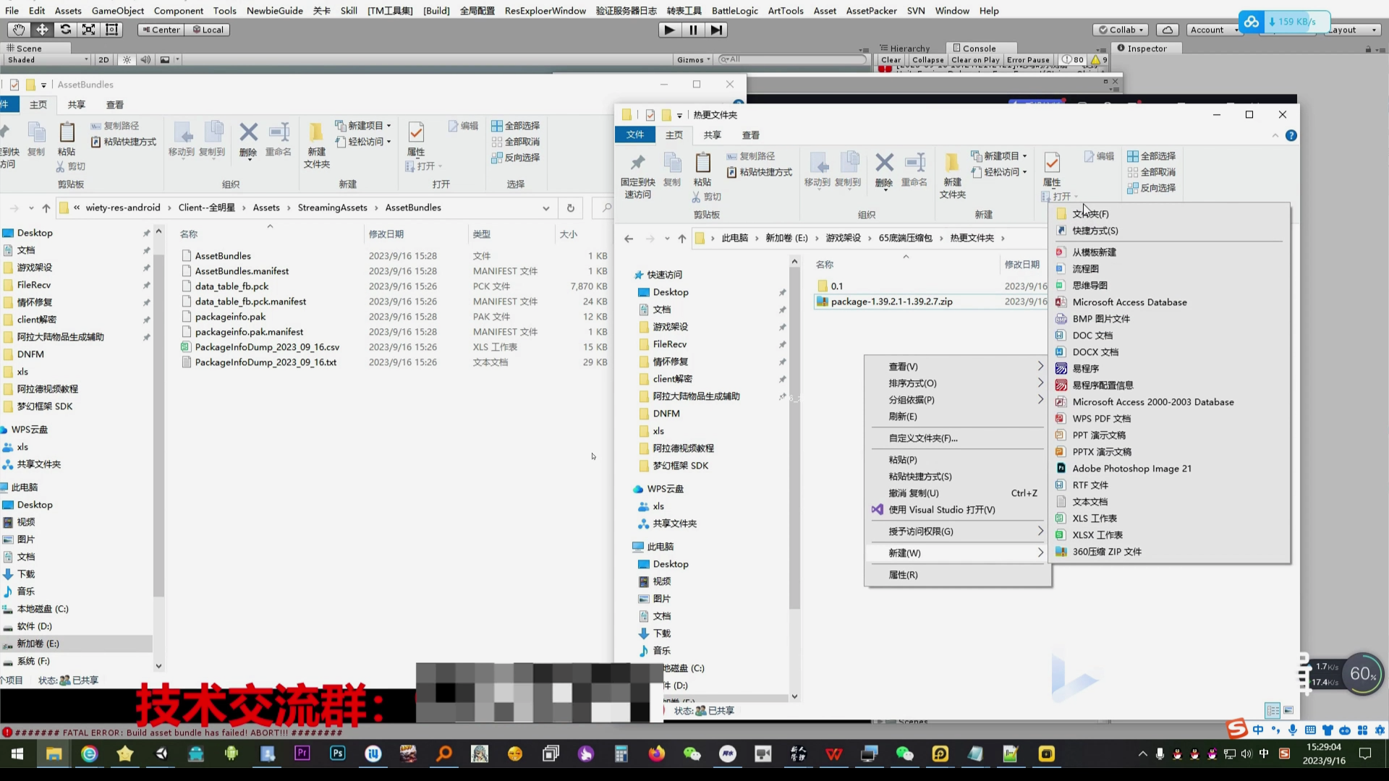Toggle Error Pause in Console
The height and width of the screenshot is (781, 1389).
click(x=1027, y=60)
